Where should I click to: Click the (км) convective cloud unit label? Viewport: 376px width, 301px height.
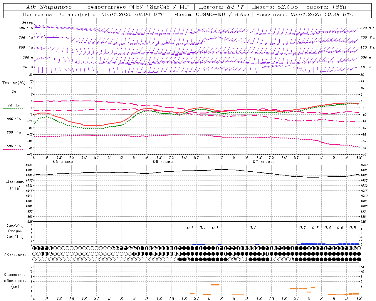pyautogui.click(x=15, y=286)
